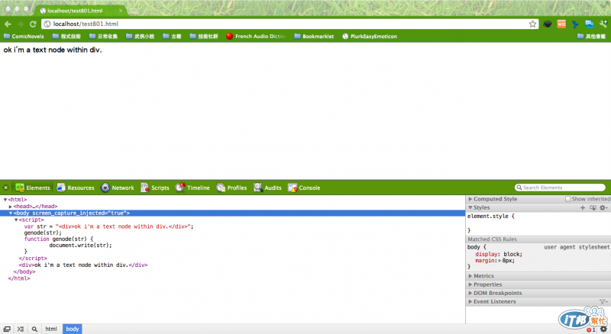Viewport: 611px width, 334px height.
Task: Open the 其他書籤 bookmarks folder
Action: (x=591, y=36)
